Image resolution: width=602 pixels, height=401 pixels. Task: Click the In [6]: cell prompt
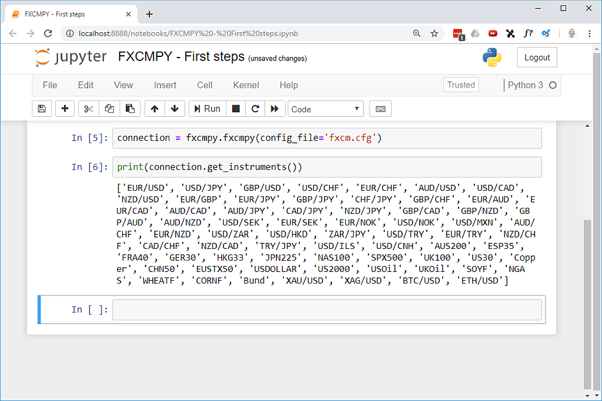point(90,167)
